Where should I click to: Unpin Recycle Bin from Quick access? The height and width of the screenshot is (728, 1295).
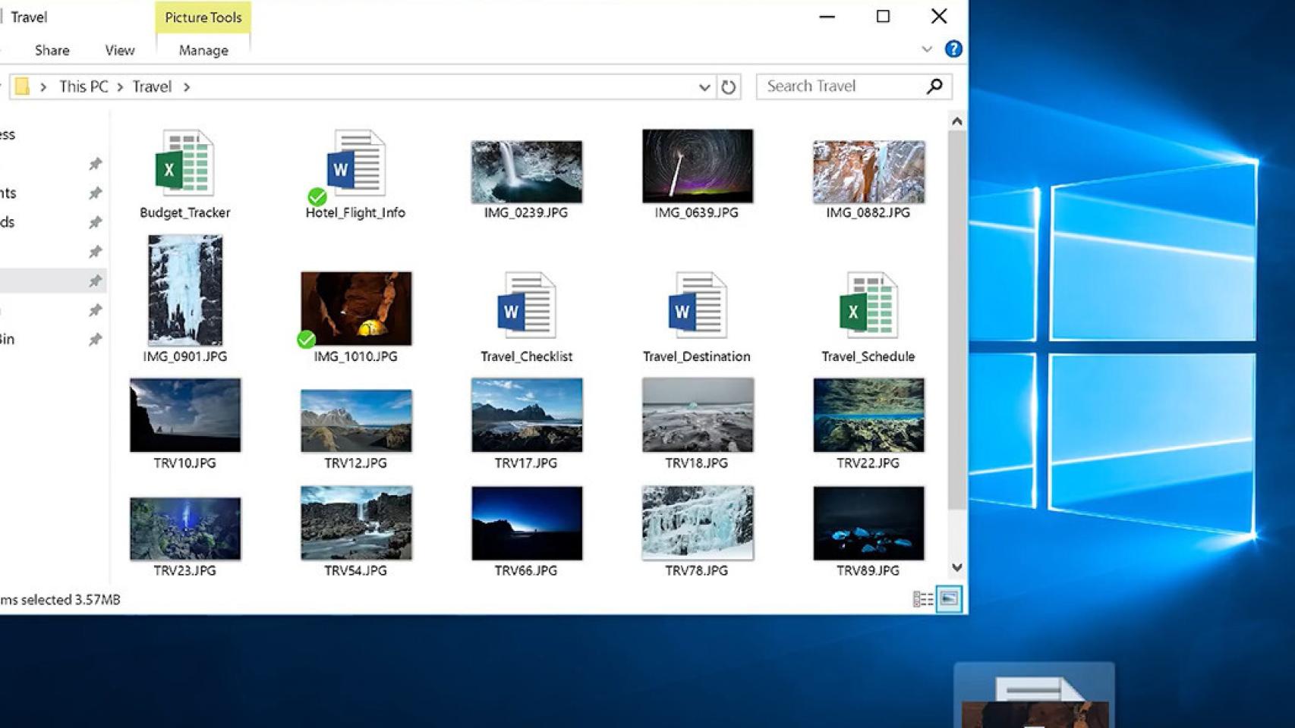(96, 339)
